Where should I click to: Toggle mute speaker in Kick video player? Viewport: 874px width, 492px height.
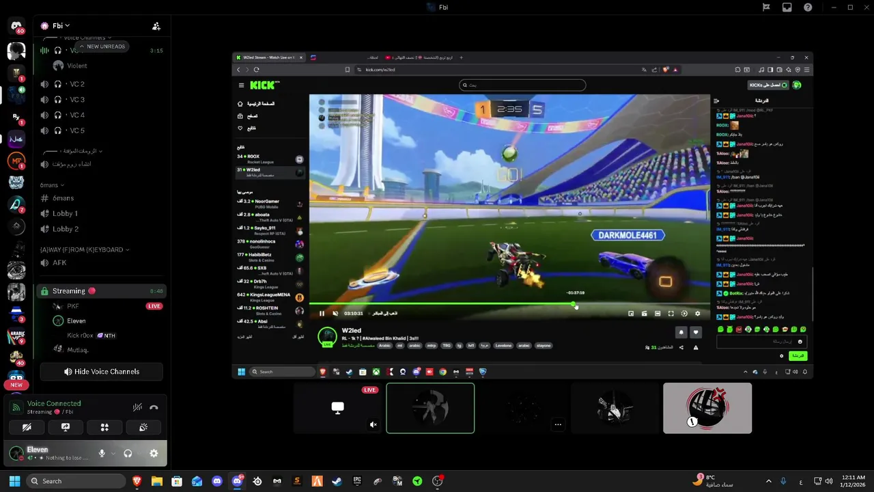pyautogui.click(x=335, y=314)
